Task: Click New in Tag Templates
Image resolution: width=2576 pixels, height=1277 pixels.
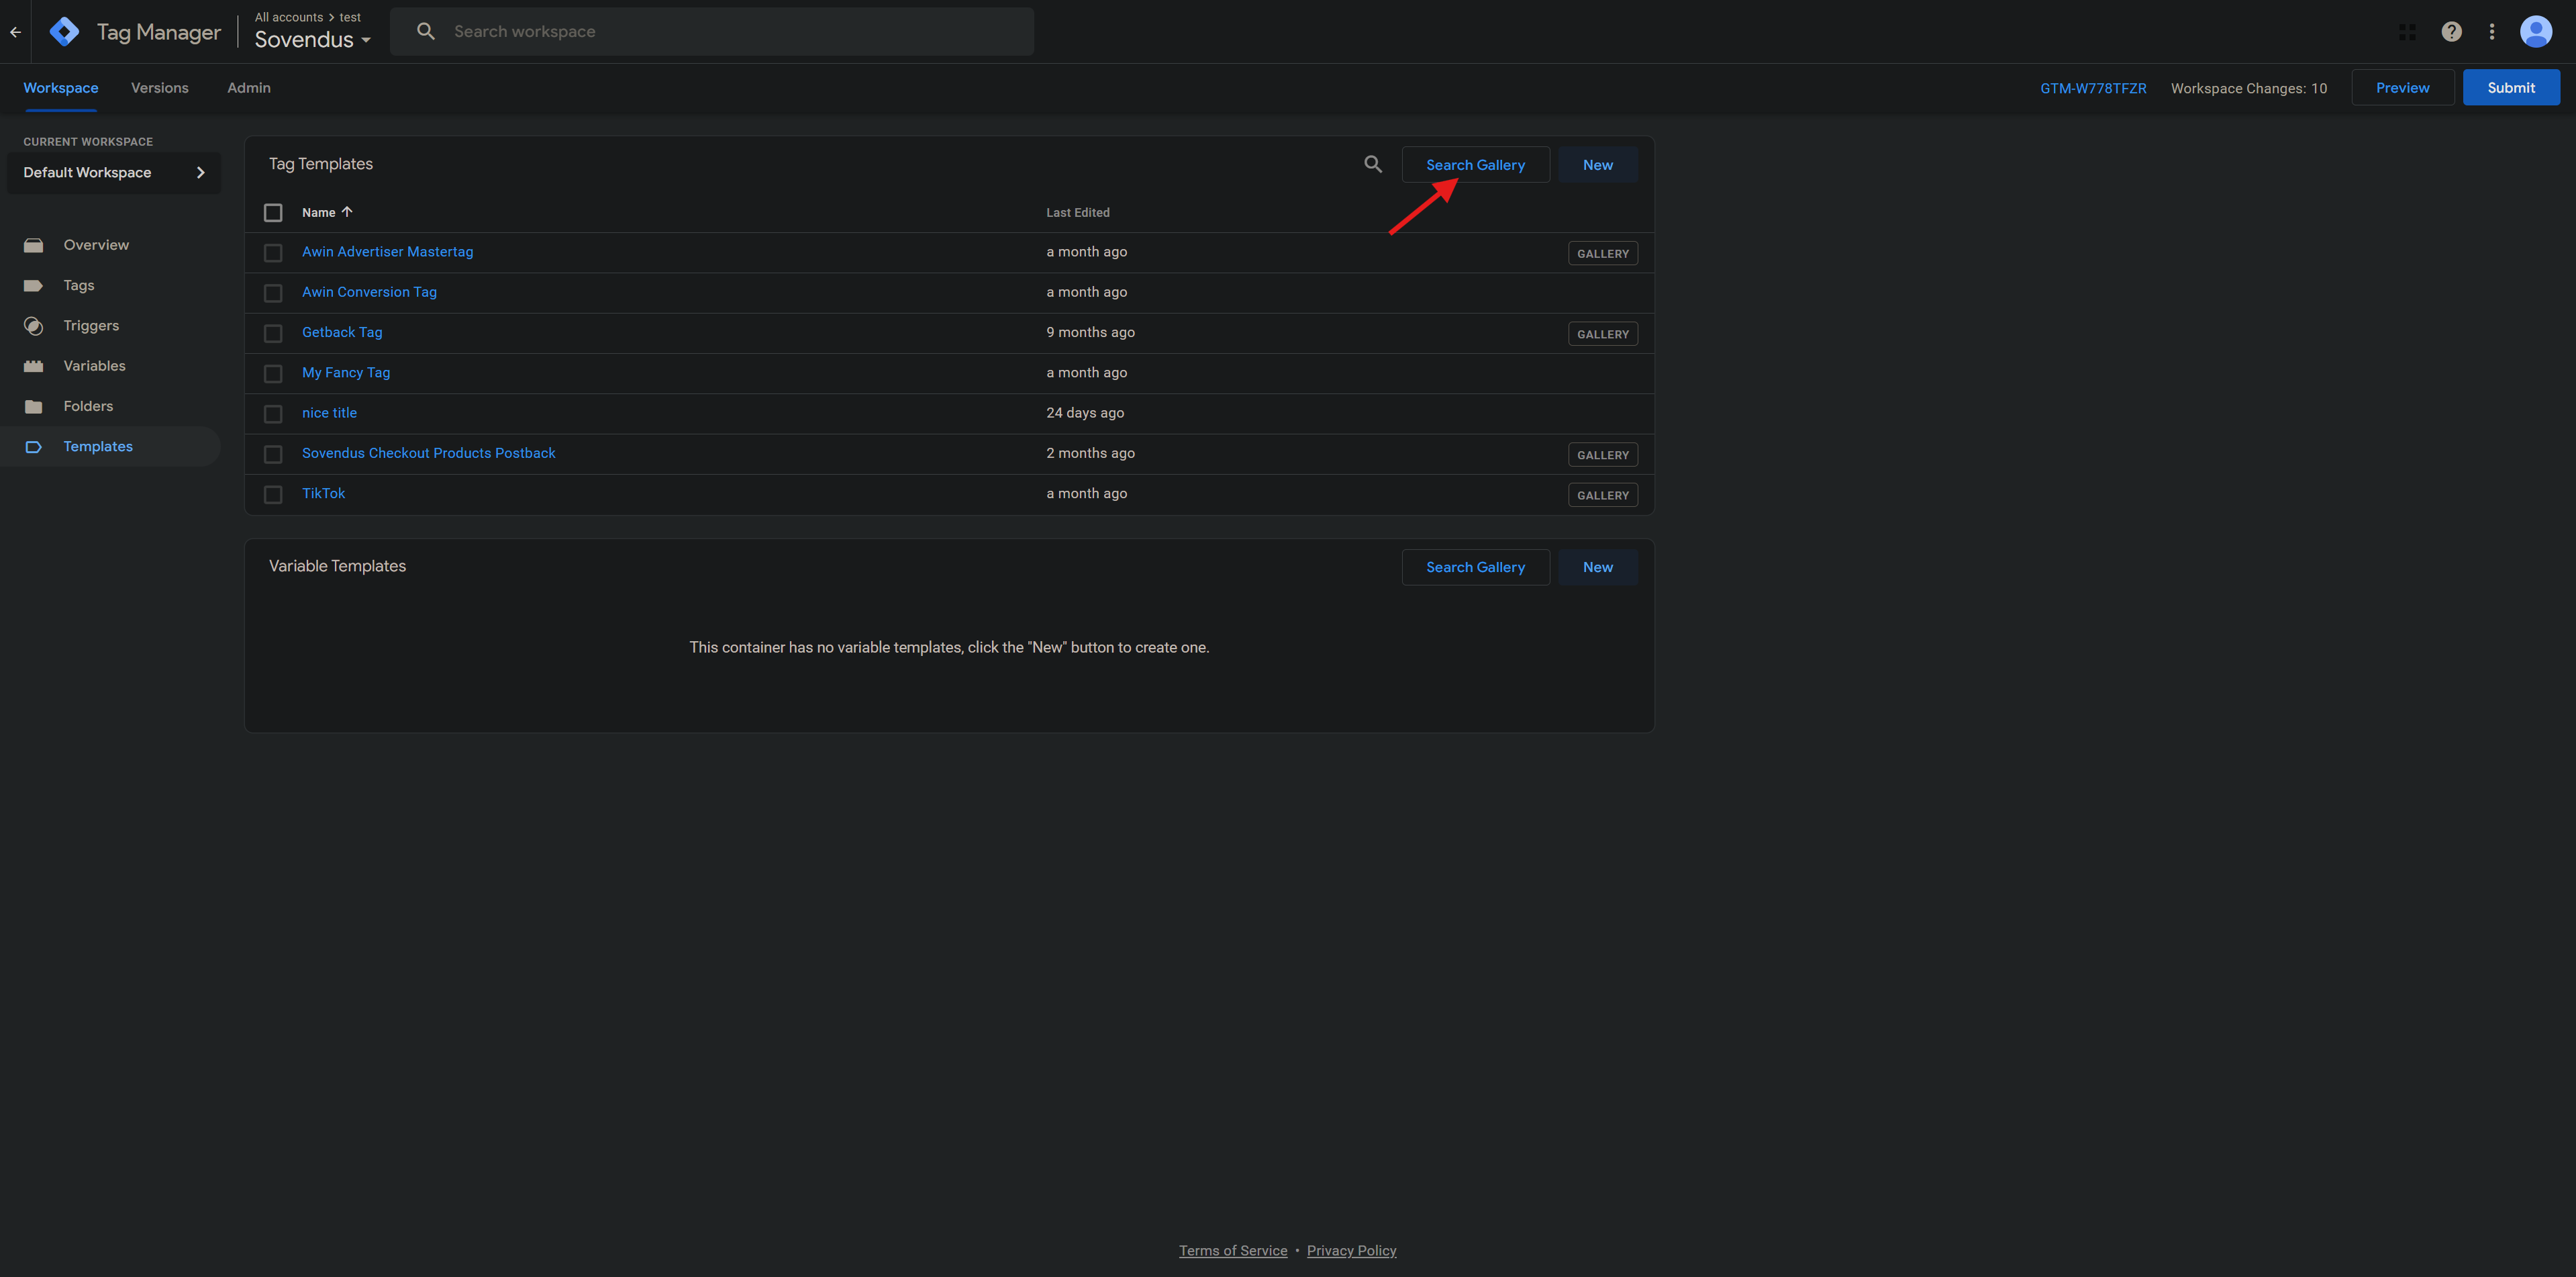Action: coord(1597,165)
